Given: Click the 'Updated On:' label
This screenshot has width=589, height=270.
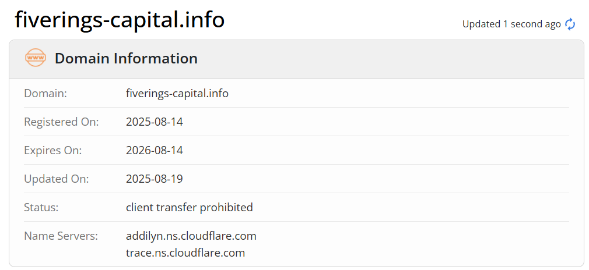Looking at the screenshot, I should [56, 179].
